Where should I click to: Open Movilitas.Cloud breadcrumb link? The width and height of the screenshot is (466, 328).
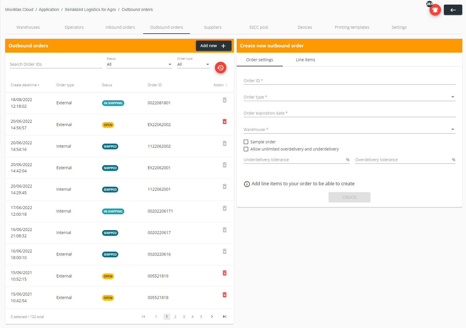click(19, 9)
